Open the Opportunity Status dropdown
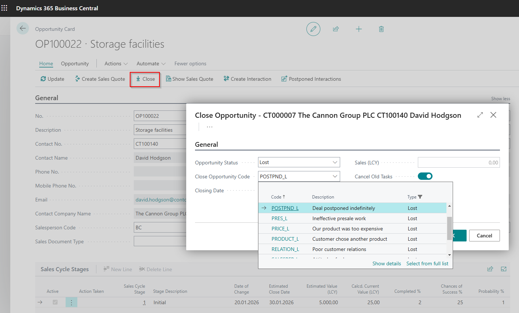 (x=335, y=162)
